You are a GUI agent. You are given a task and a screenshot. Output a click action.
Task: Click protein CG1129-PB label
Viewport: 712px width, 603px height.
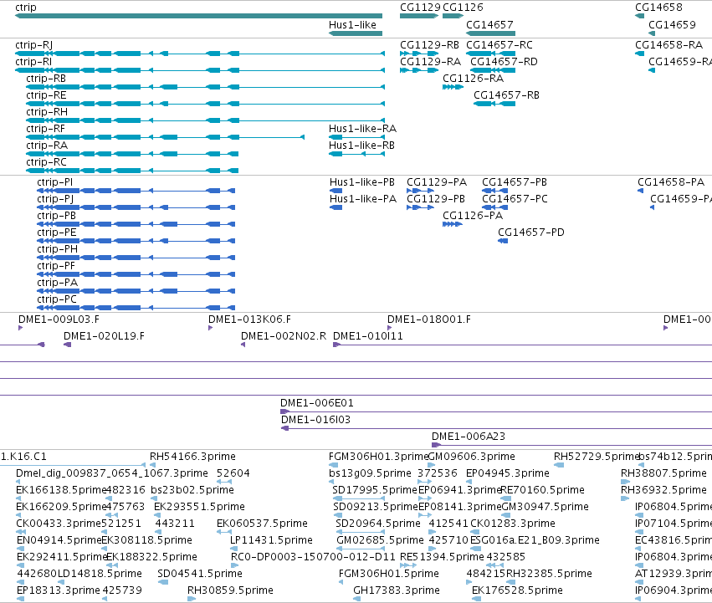[435, 199]
